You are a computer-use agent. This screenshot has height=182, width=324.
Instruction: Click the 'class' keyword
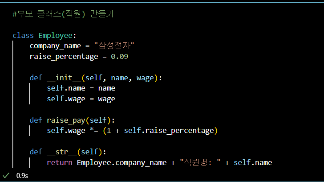click(23, 36)
